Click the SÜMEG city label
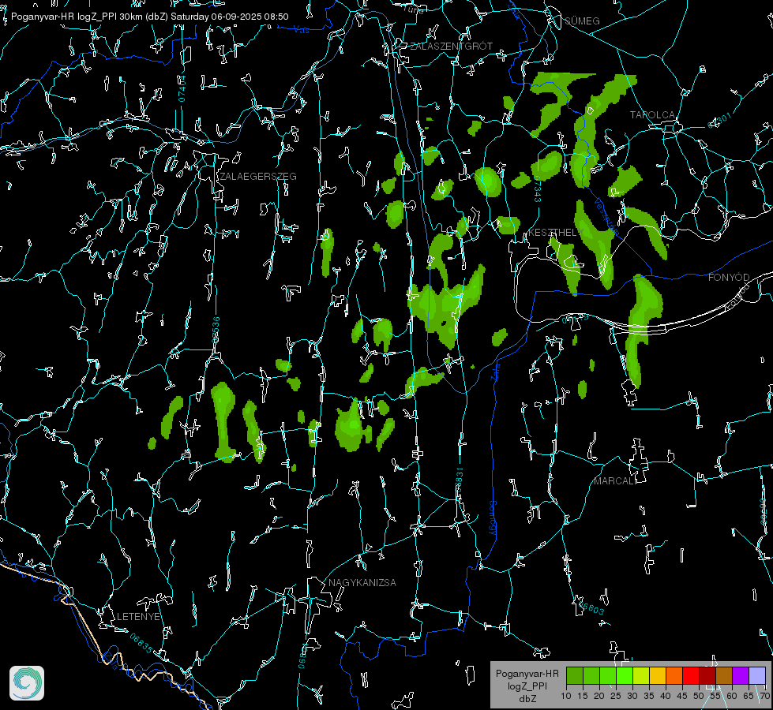 (582, 21)
